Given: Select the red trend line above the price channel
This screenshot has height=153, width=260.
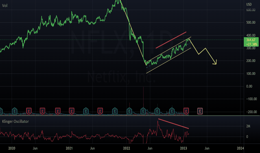Looking at the screenshot, I should tap(171, 40).
